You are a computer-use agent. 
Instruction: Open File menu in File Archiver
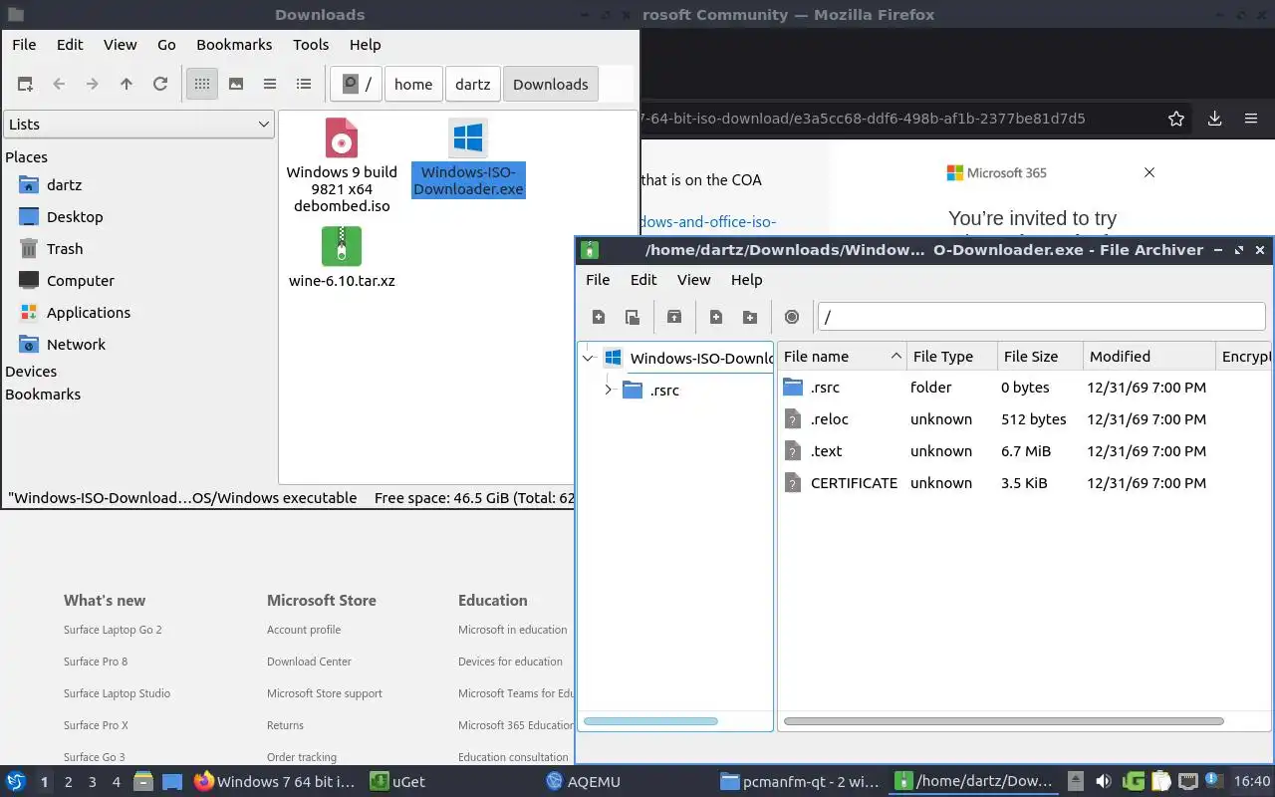[598, 280]
